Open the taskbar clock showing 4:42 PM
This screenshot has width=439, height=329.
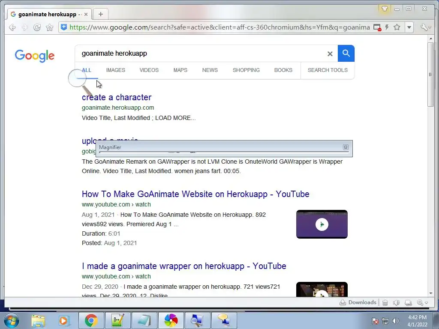tap(417, 321)
